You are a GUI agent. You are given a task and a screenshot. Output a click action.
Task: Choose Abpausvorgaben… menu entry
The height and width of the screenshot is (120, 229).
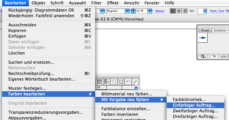49,118
